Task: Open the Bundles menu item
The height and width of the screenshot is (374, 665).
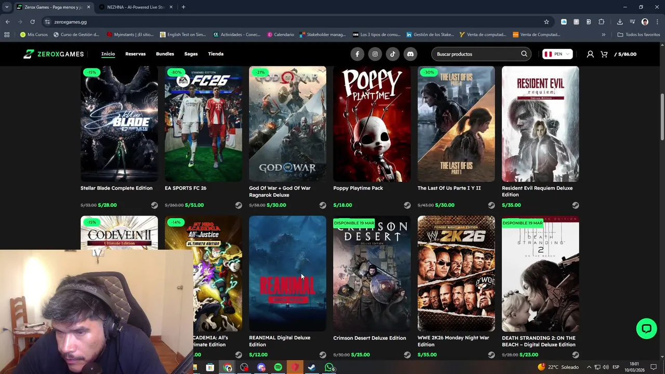Action: (x=165, y=54)
